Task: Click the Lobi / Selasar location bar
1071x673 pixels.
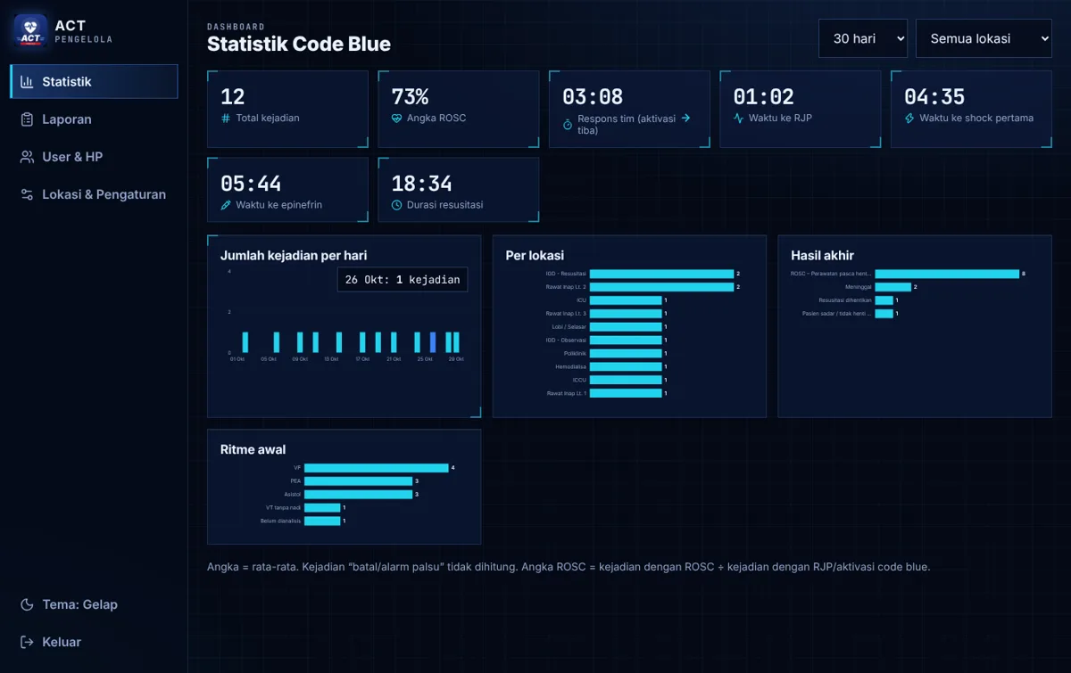Action: click(626, 327)
